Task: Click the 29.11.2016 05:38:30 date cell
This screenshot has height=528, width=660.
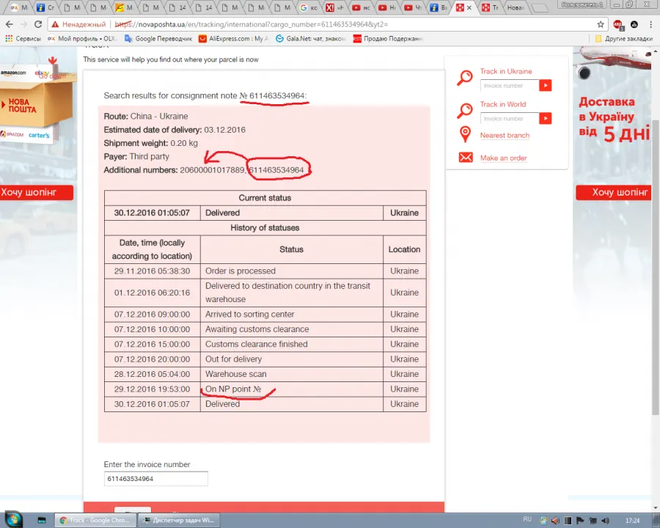Action: coord(152,271)
